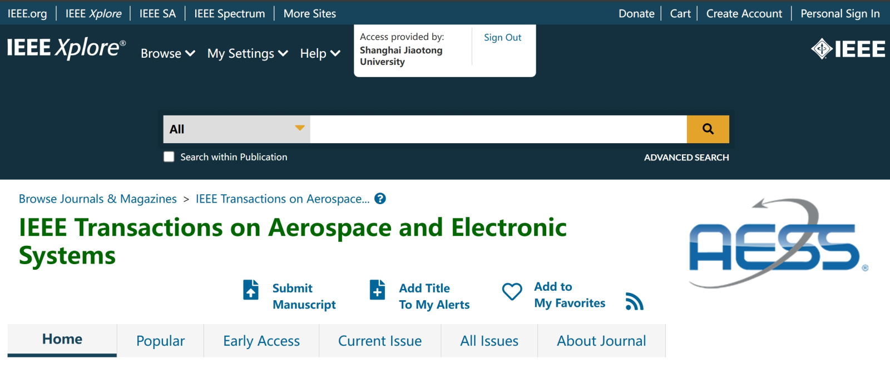The height and width of the screenshot is (369, 890).
Task: Focus the main search input field
Action: (x=498, y=129)
